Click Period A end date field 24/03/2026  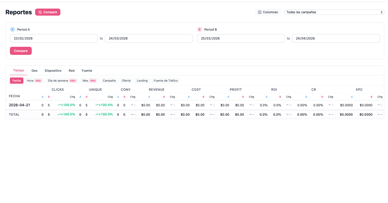[x=149, y=38]
